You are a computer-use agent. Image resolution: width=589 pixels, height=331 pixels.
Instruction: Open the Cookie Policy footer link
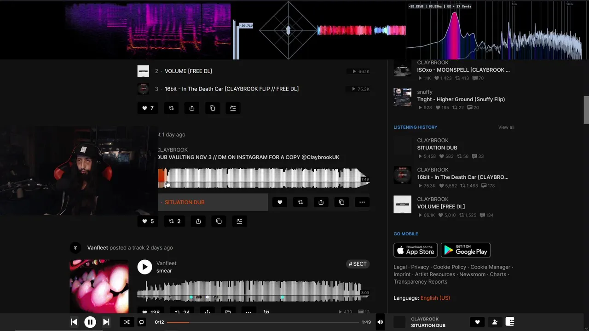450,267
